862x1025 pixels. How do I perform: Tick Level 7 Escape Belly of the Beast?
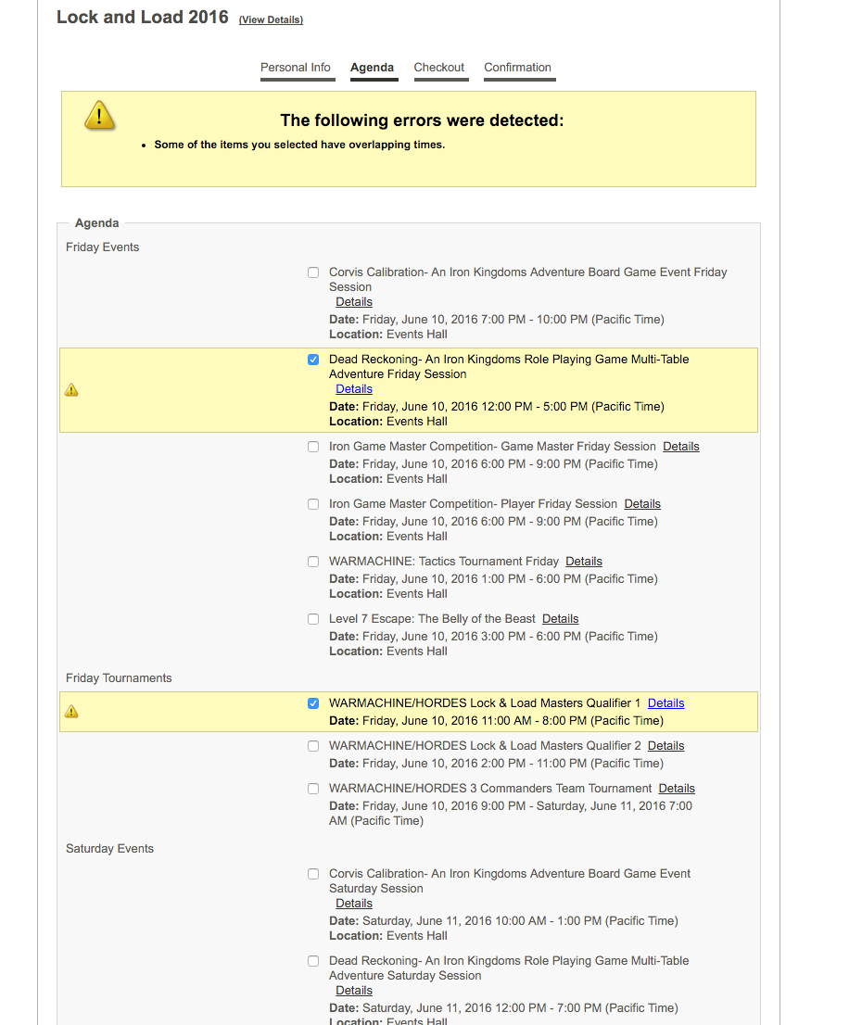tap(313, 619)
